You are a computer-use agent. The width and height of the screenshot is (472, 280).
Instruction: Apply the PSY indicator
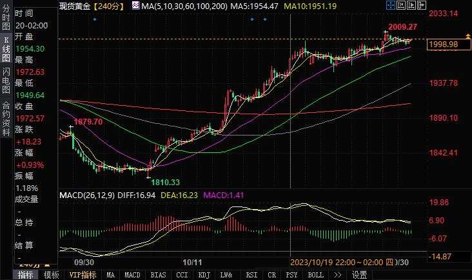click(x=291, y=275)
